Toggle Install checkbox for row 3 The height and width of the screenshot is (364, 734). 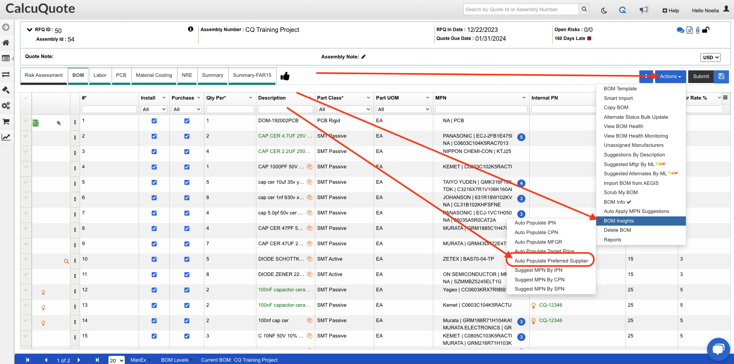coord(154,151)
